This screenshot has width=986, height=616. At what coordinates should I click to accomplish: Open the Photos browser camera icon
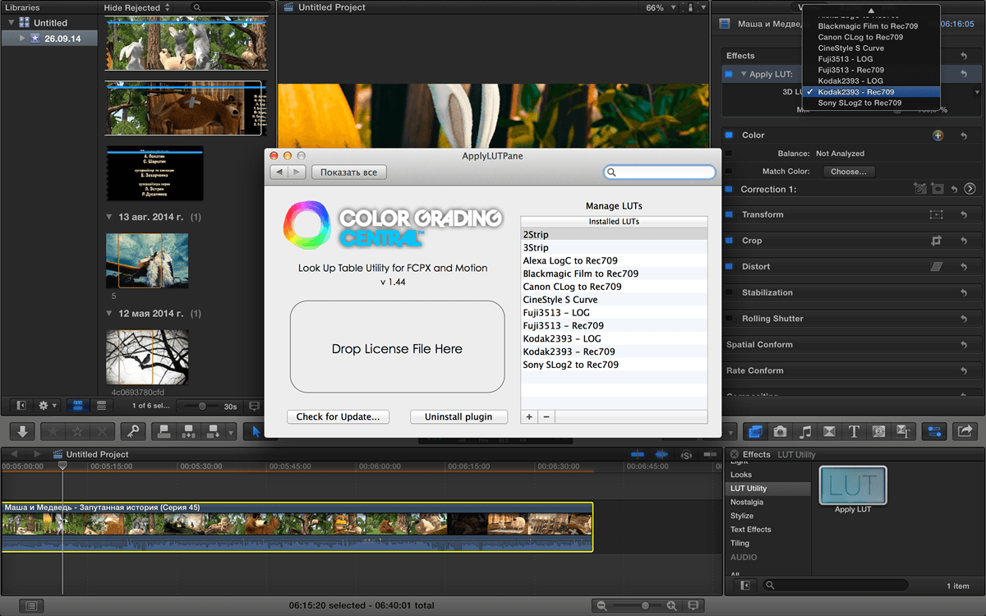click(x=780, y=431)
